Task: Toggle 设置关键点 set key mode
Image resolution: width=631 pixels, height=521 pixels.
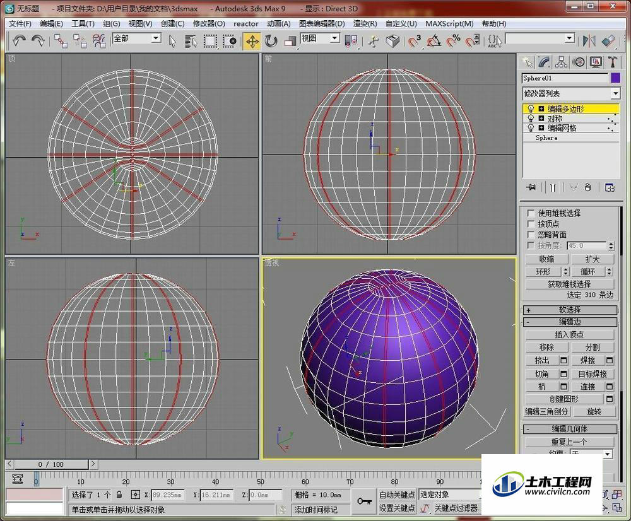Action: [x=397, y=508]
